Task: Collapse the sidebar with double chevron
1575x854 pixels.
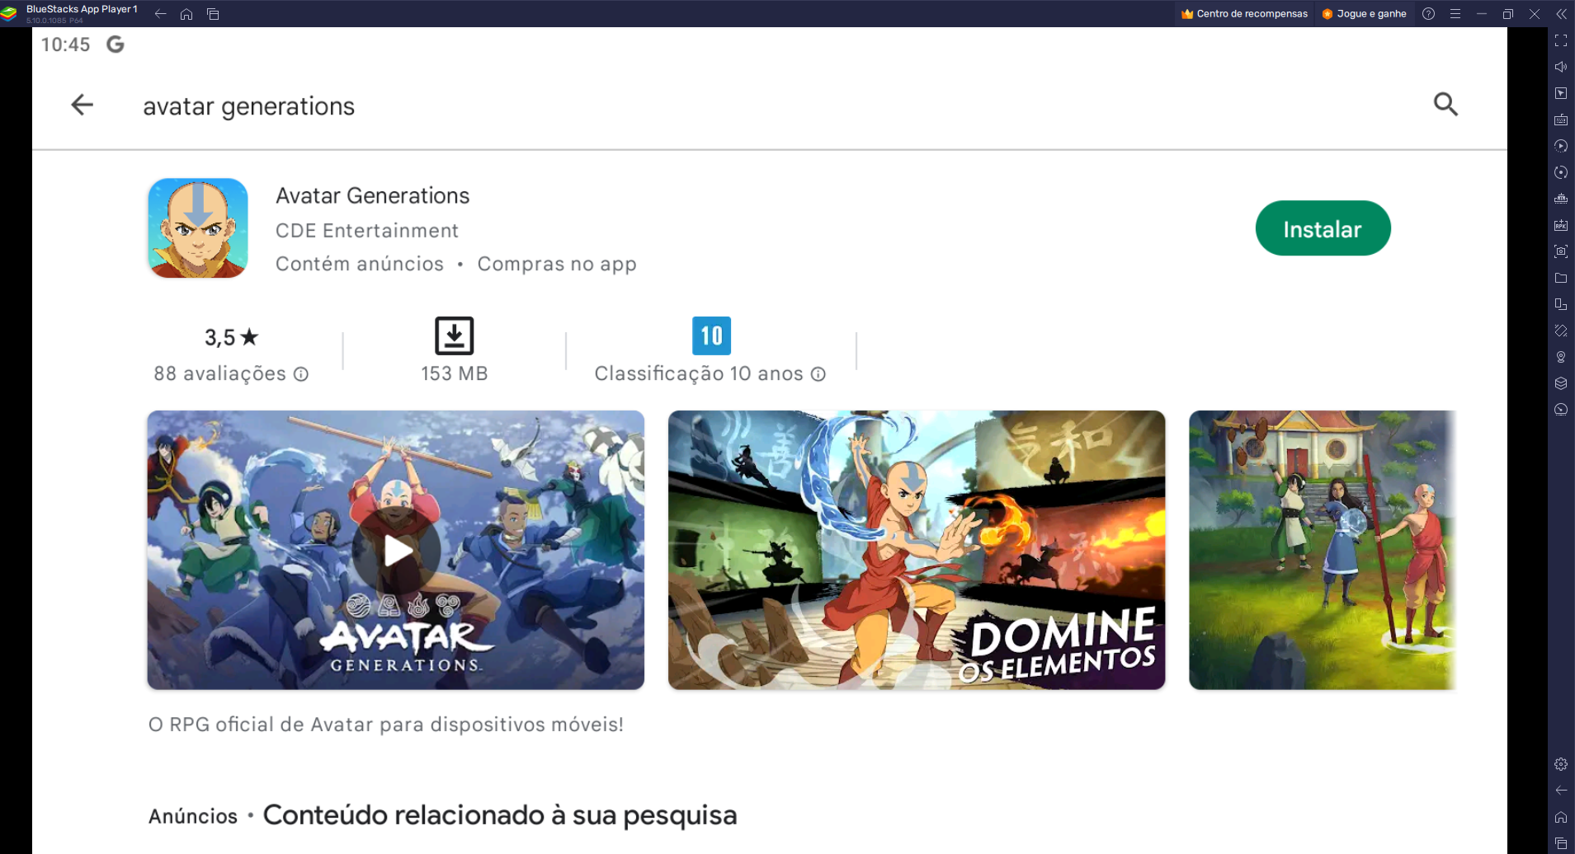Action: coord(1561,14)
